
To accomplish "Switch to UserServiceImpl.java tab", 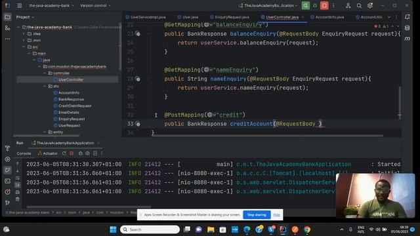I will (146, 17).
